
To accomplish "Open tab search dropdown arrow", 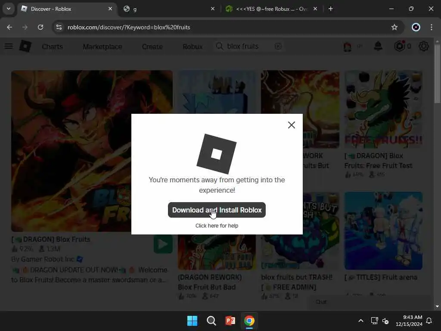I will point(9,9).
